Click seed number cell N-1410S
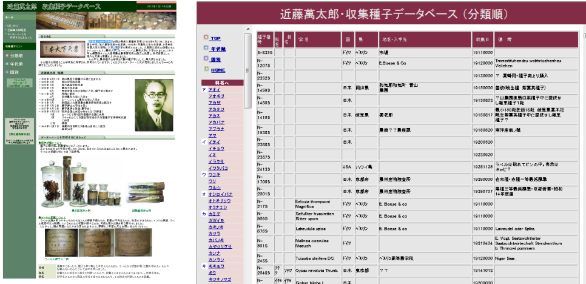Screen dimensions: 586x284 coord(265,115)
